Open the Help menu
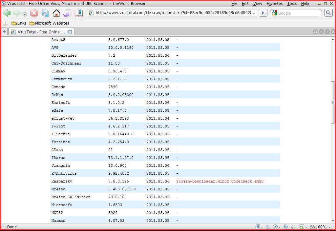This screenshot has width=336, height=231. (305, 4)
